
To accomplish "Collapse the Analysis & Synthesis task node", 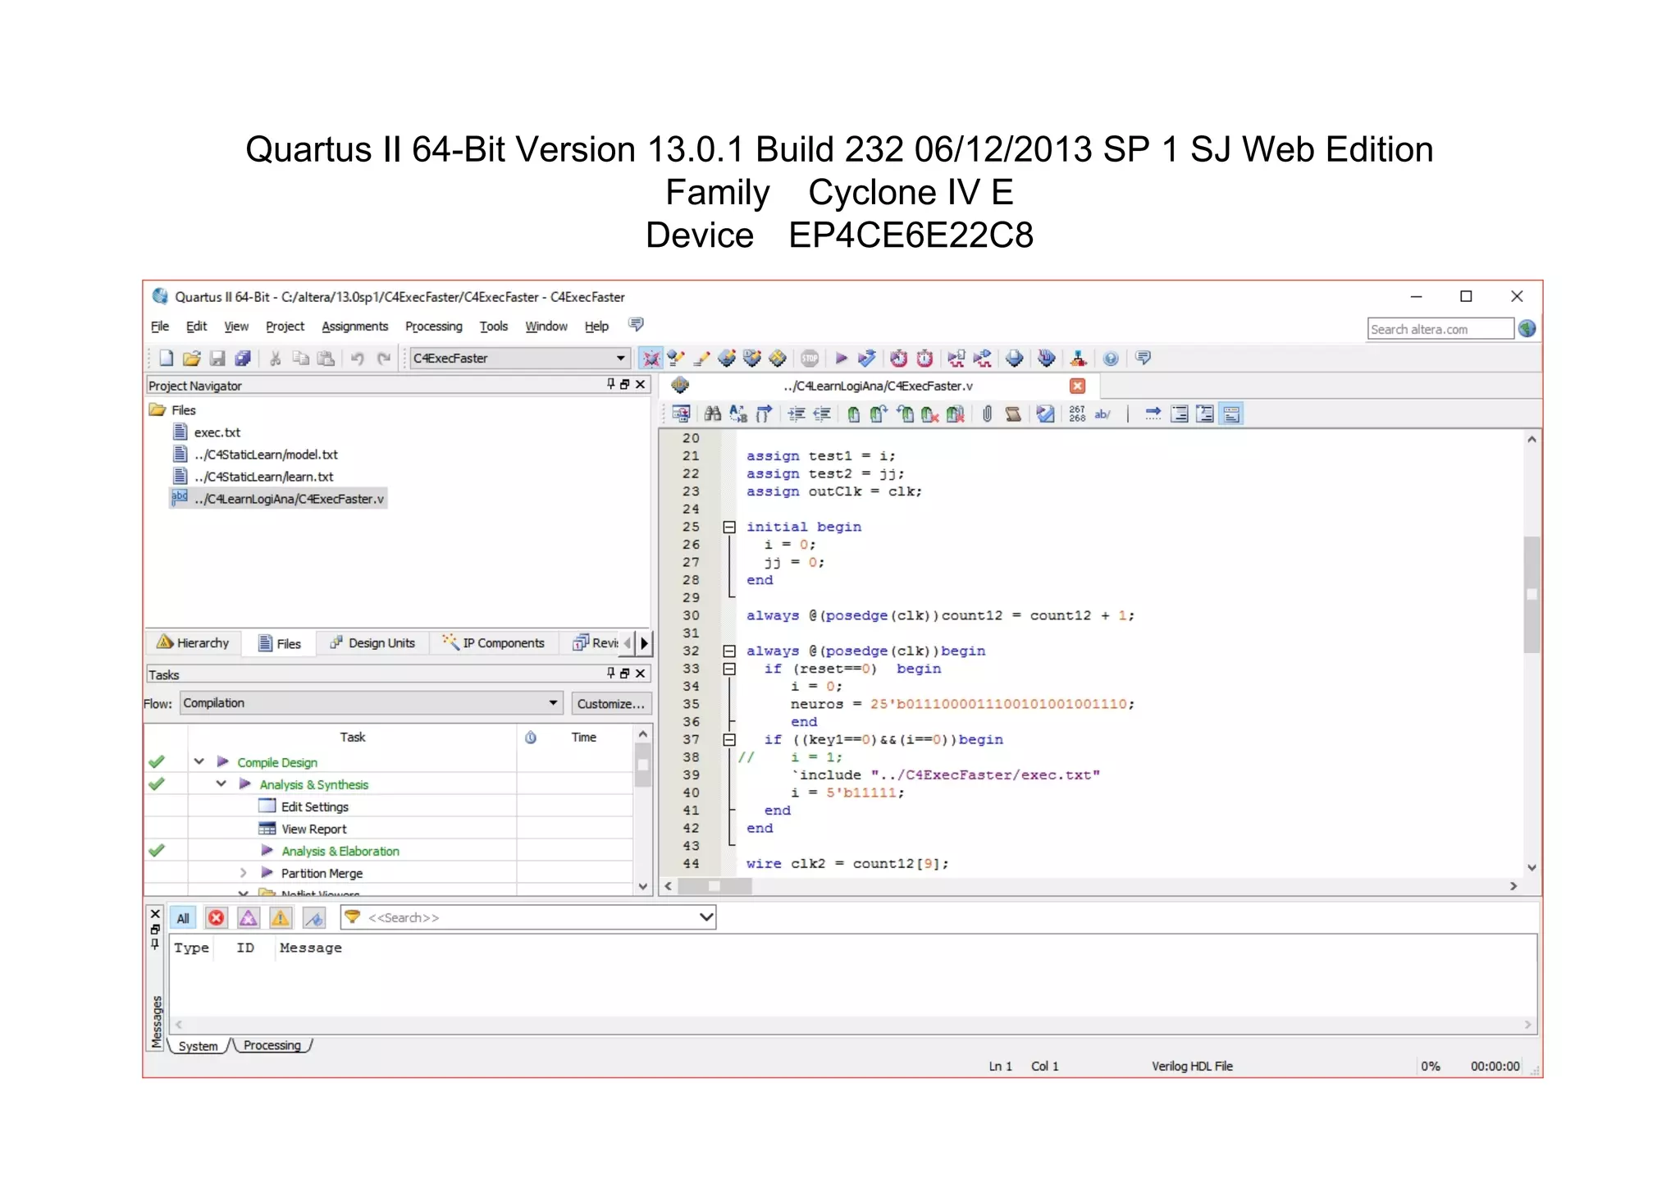I will tap(221, 784).
